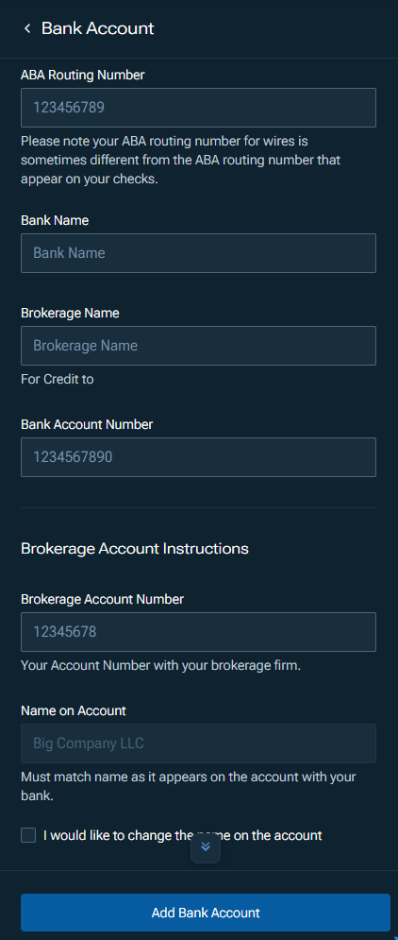Go back using the left chevron icon
This screenshot has width=398, height=940.
[x=27, y=28]
